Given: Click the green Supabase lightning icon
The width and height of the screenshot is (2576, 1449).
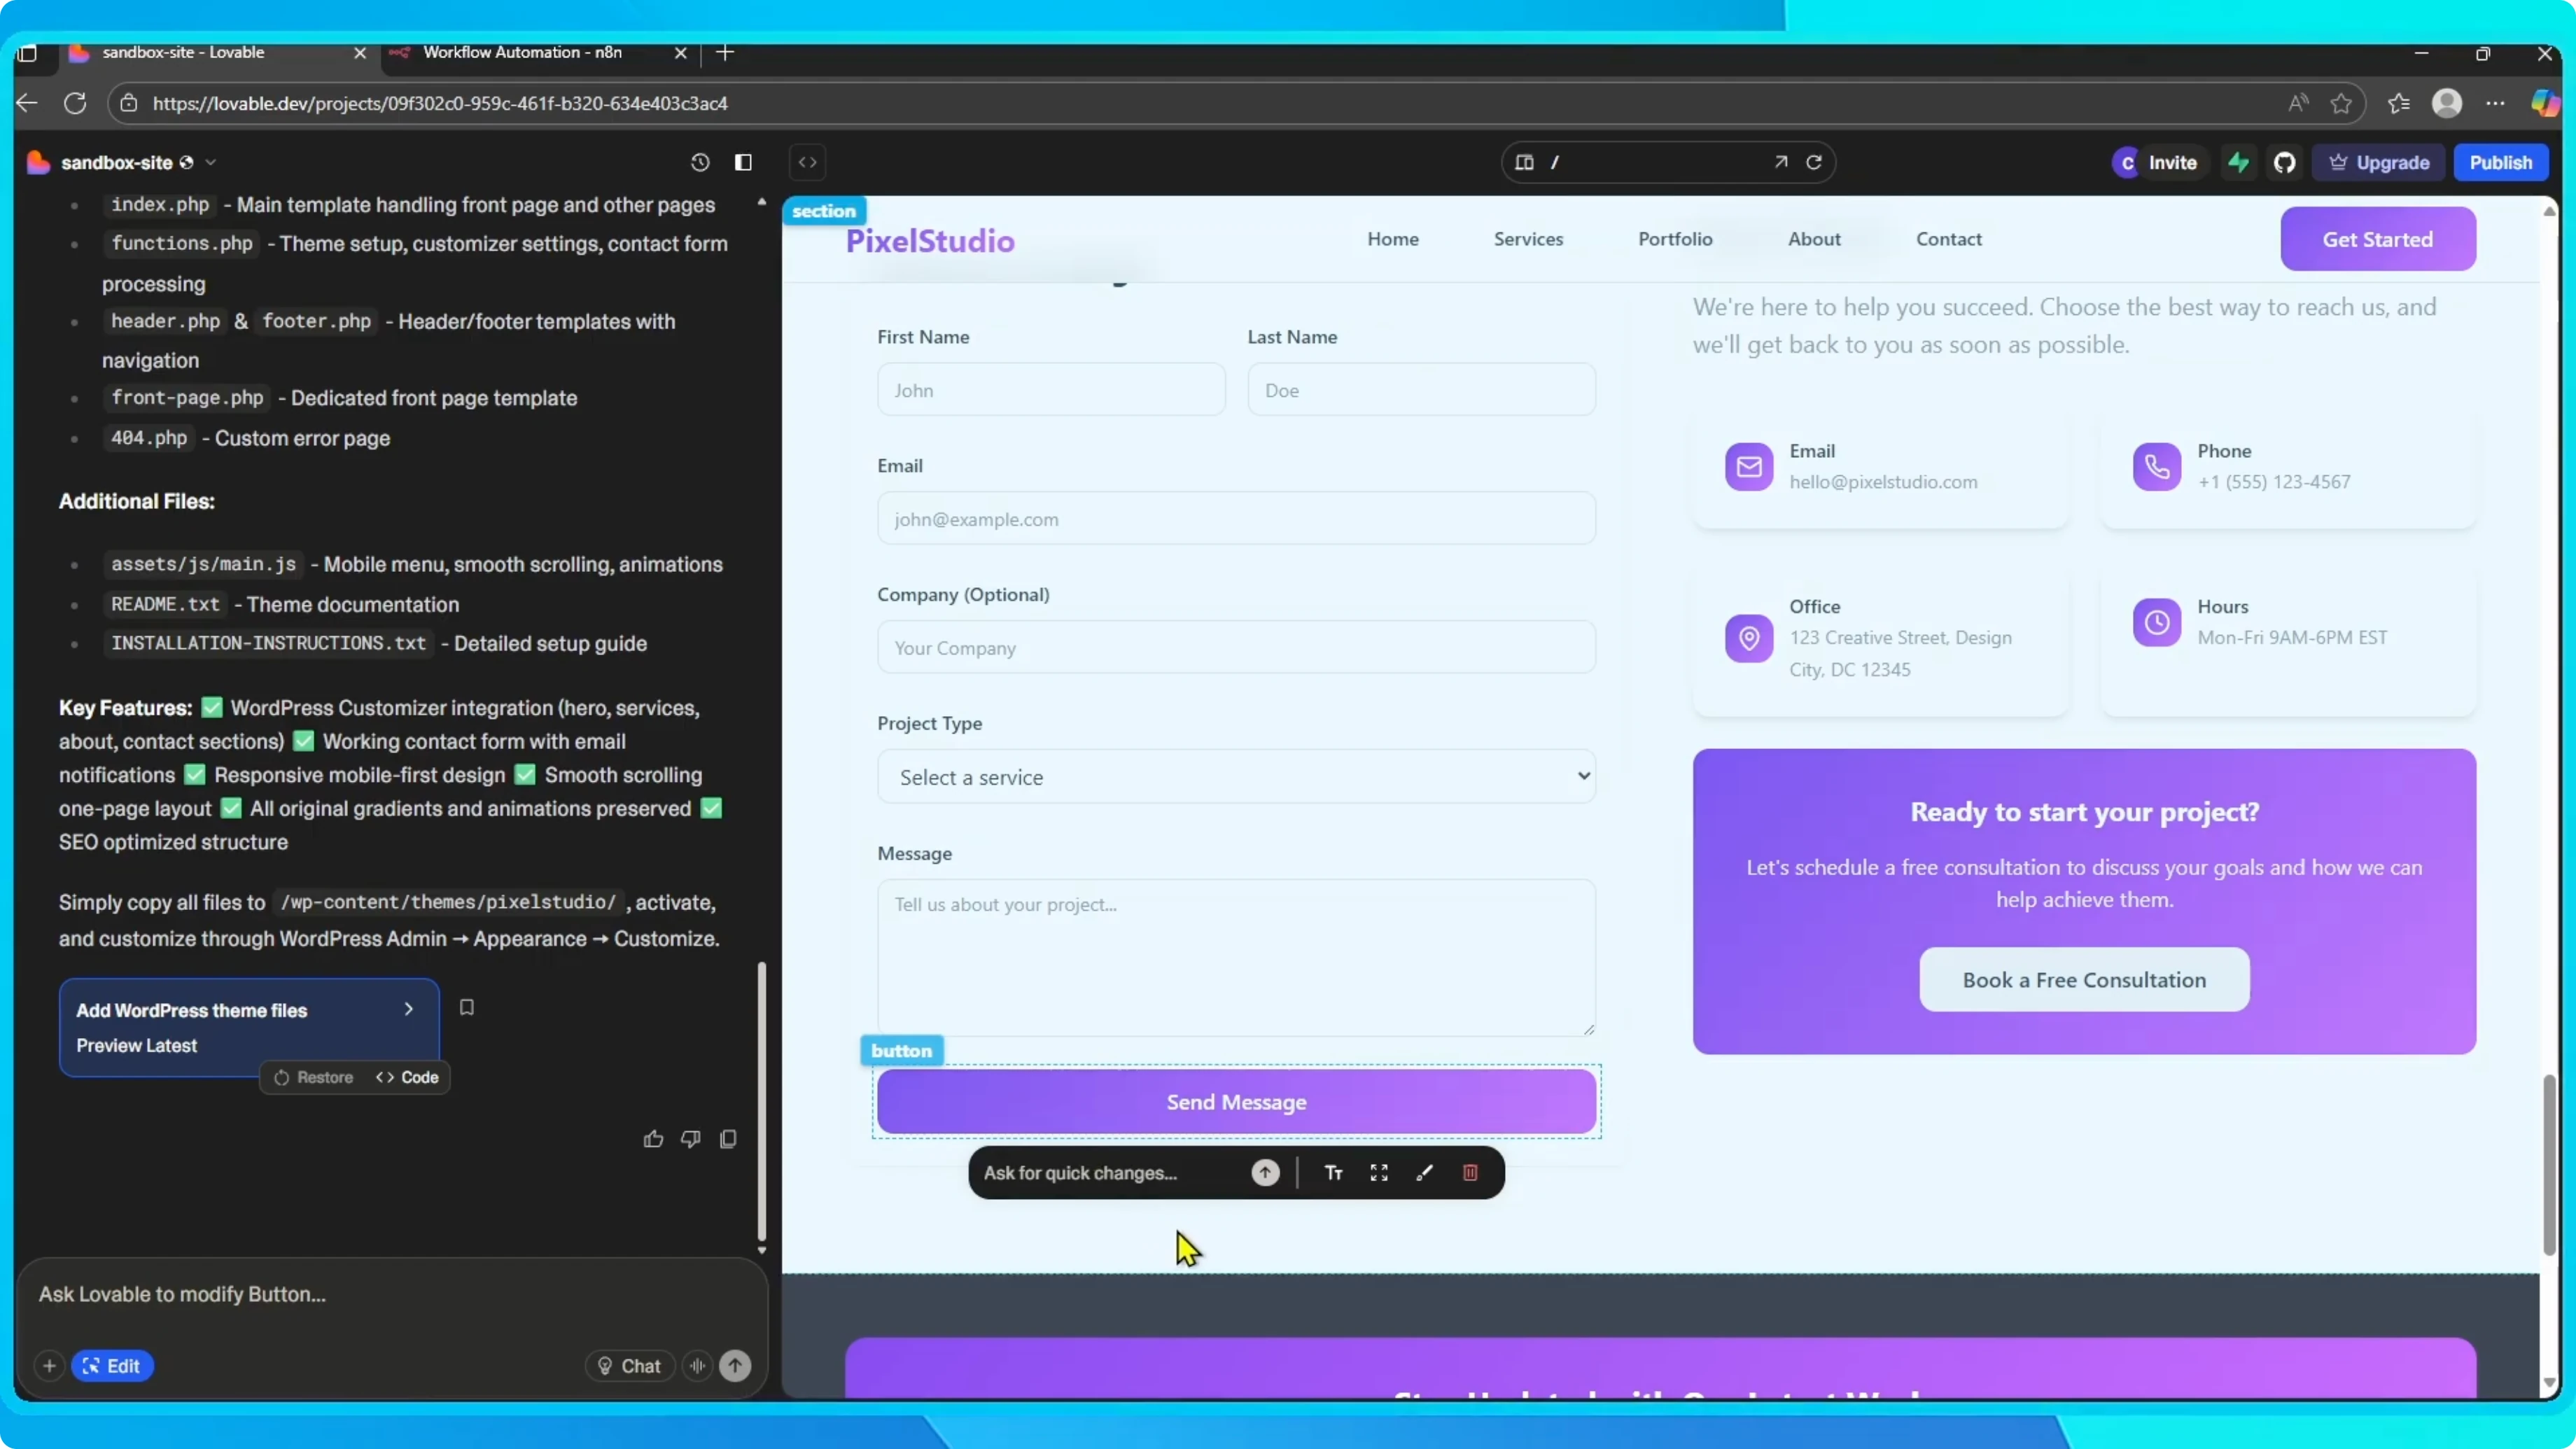Looking at the screenshot, I should [2239, 162].
